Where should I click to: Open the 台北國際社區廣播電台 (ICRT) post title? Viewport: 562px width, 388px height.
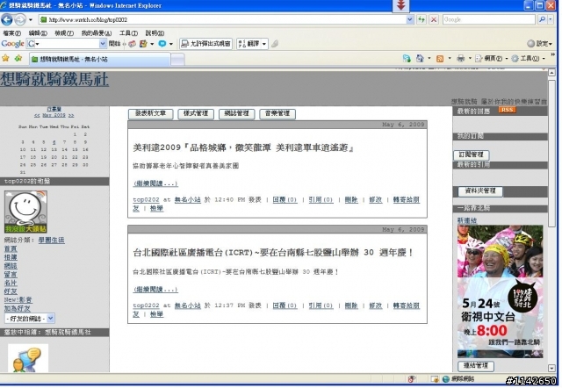(x=273, y=253)
